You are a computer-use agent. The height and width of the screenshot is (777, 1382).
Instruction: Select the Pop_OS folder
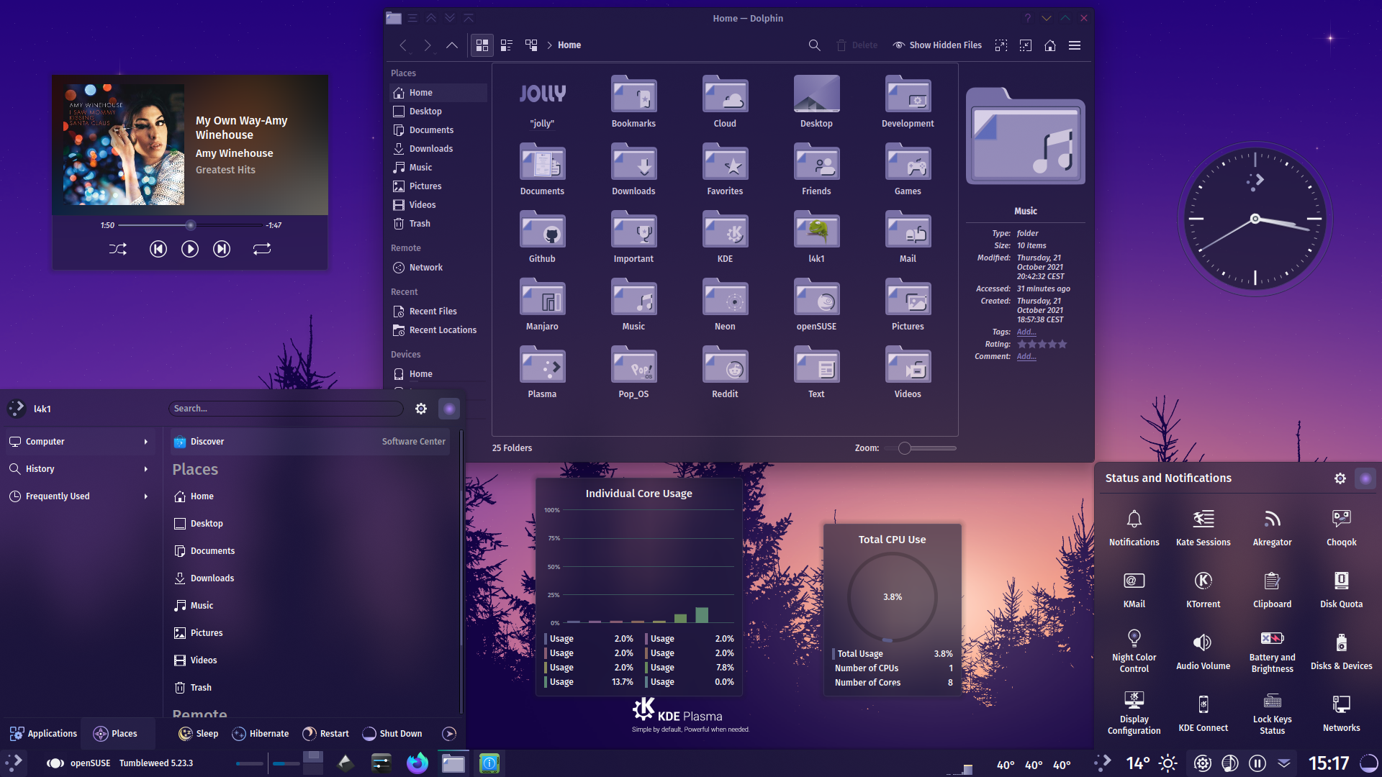click(x=633, y=373)
